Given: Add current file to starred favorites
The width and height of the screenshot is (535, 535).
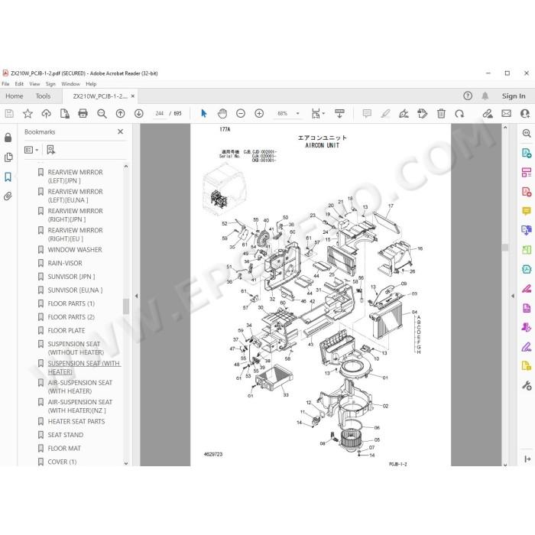Looking at the screenshot, I should pyautogui.click(x=28, y=113).
